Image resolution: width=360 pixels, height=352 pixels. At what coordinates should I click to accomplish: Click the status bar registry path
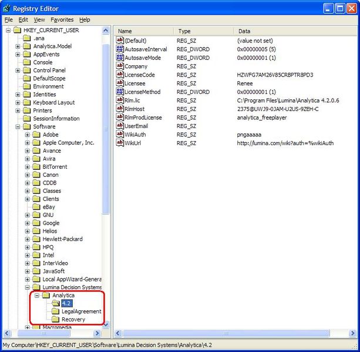click(107, 345)
